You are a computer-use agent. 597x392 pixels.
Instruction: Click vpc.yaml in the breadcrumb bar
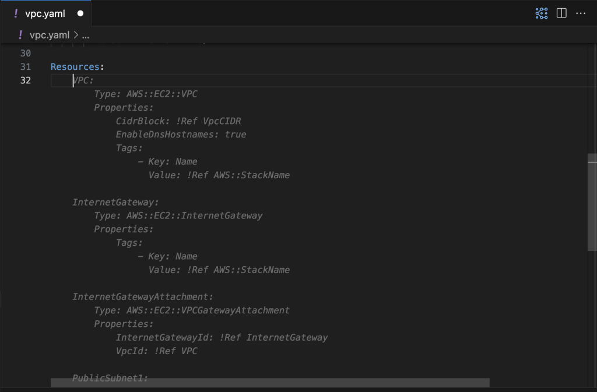click(50, 35)
